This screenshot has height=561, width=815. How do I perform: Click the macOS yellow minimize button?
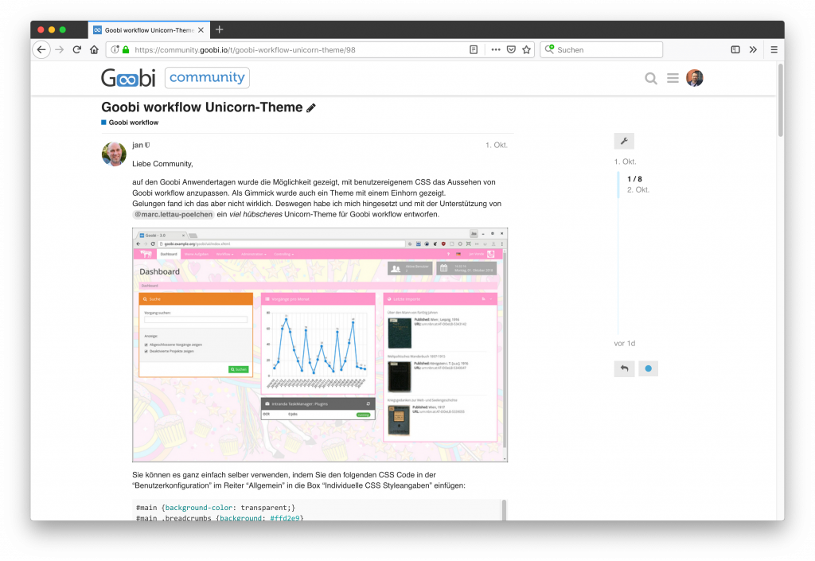pos(52,29)
